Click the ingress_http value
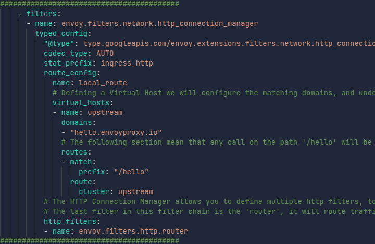 (x=127, y=63)
